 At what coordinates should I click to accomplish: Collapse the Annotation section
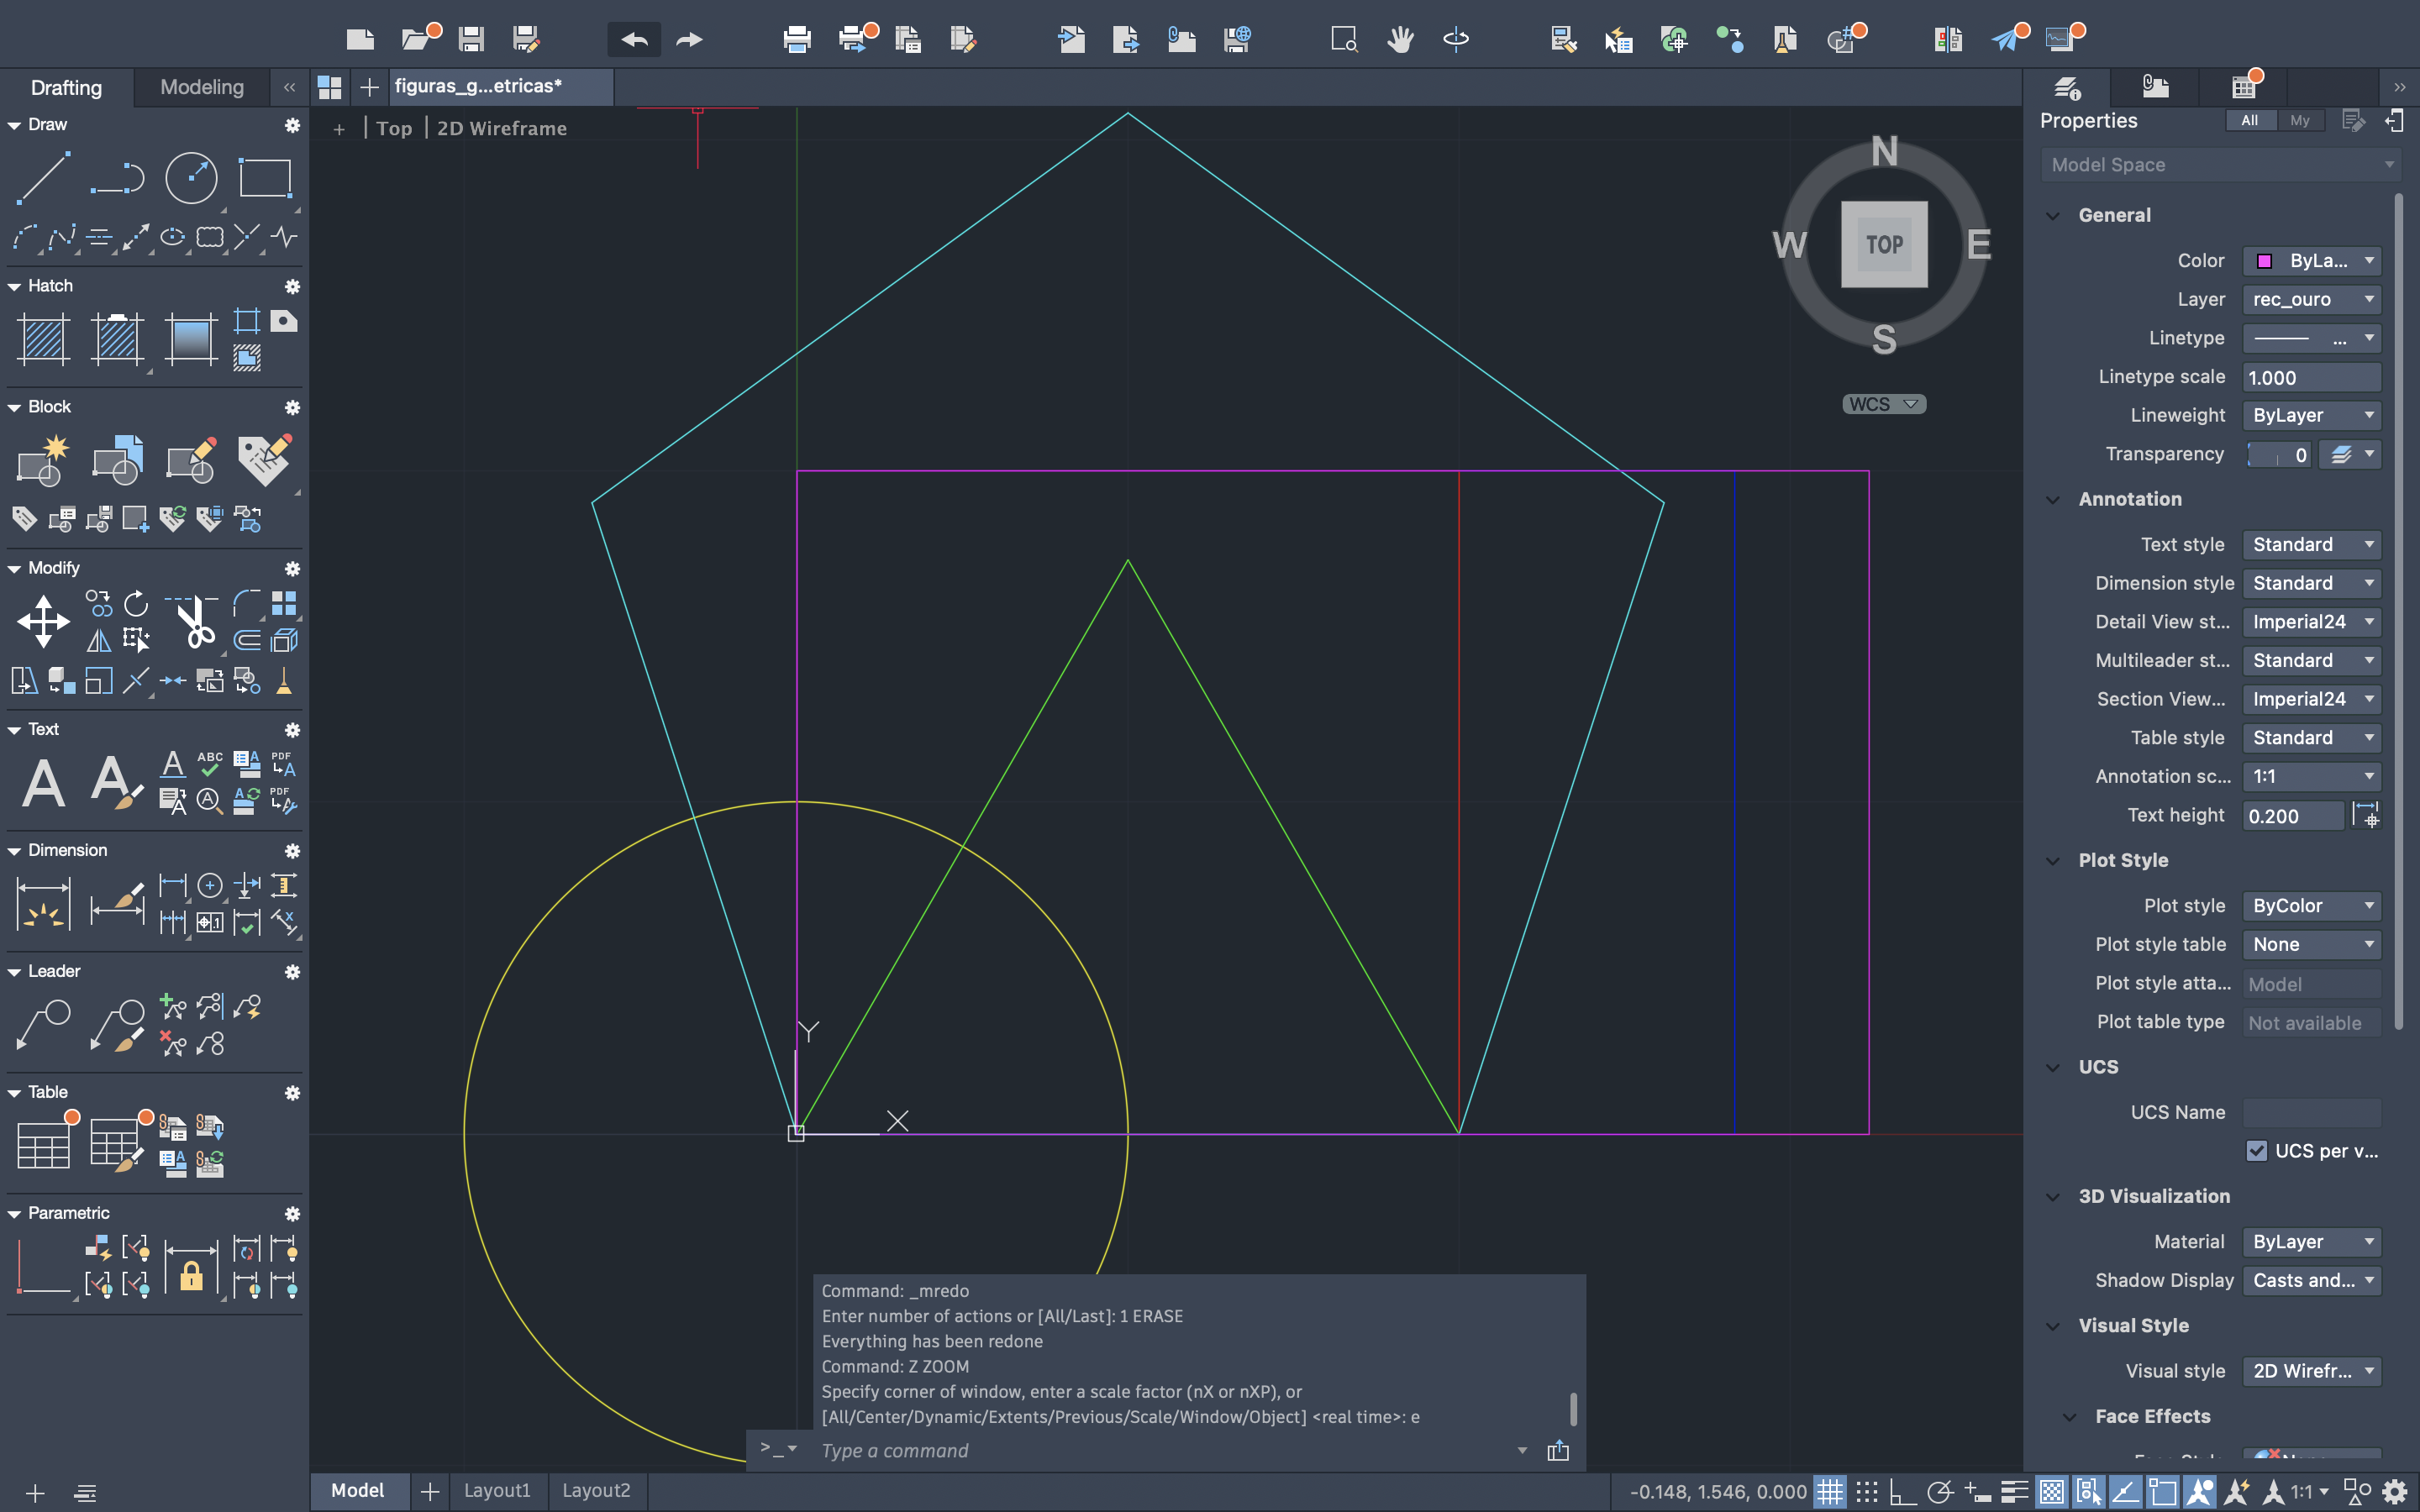[2053, 499]
